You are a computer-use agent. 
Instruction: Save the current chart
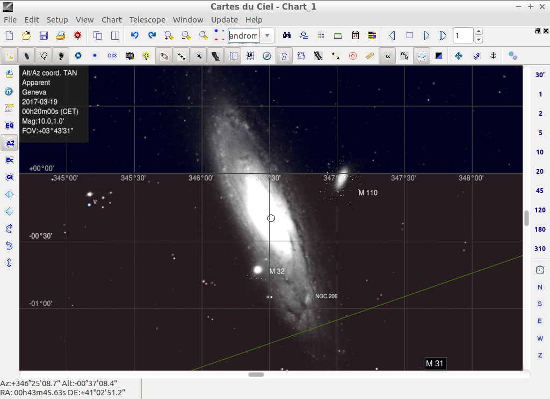tap(44, 35)
